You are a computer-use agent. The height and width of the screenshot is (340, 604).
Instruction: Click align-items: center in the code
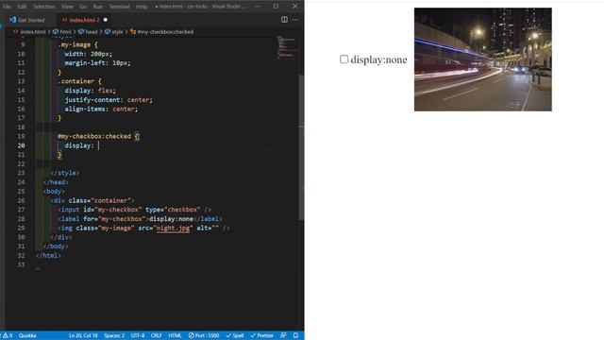[x=101, y=110]
